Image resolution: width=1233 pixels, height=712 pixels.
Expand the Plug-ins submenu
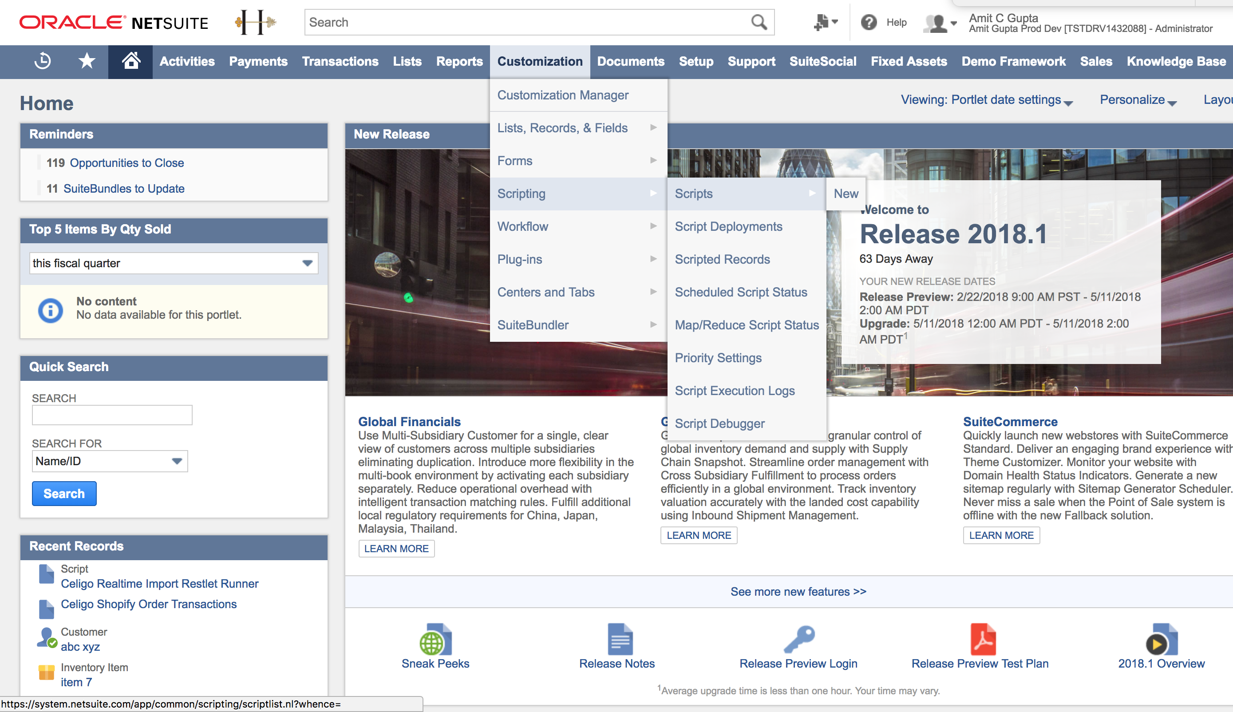[578, 259]
